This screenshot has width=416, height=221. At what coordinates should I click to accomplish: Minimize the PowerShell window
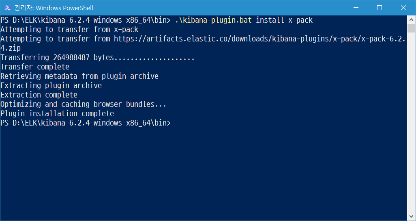(x=356, y=8)
